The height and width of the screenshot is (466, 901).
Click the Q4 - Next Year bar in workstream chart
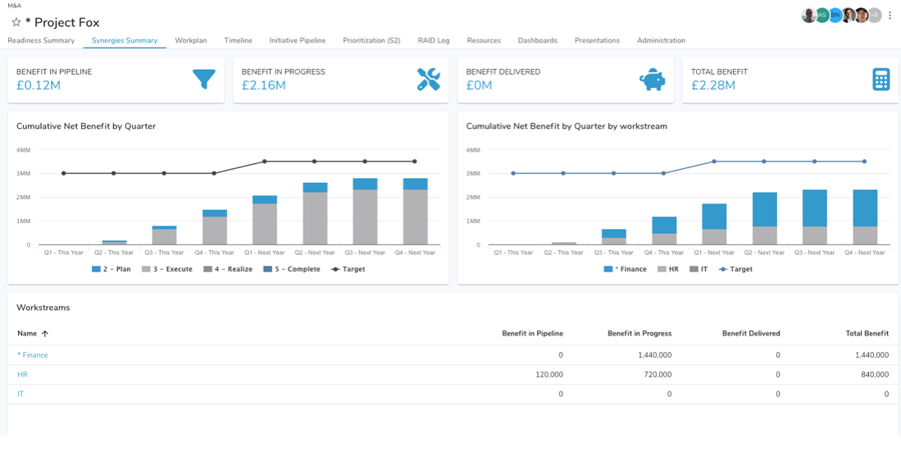[865, 217]
